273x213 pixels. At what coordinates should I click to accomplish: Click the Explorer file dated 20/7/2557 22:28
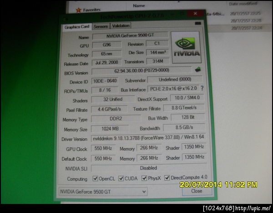(246, 21)
